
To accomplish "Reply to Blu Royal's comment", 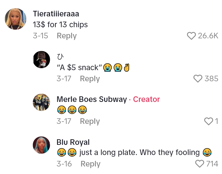I will point(90,164).
